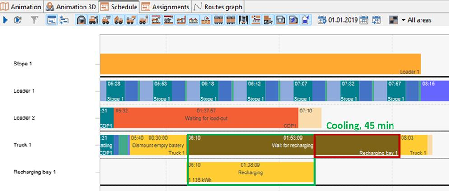Click the calendar with blue arrow icon
Viewport: 449px width, 191px height.
point(376,20)
